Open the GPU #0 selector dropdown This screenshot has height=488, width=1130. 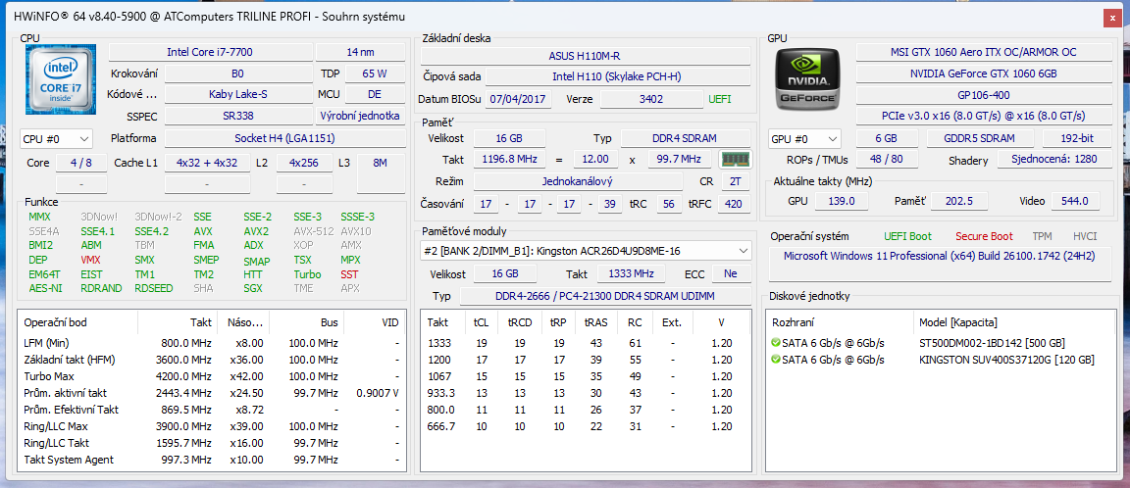(x=804, y=139)
